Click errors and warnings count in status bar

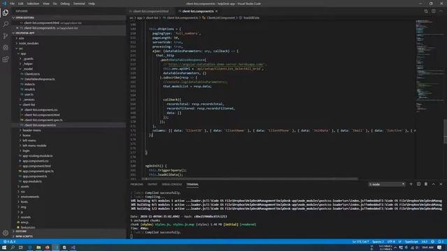[x=9, y=242]
